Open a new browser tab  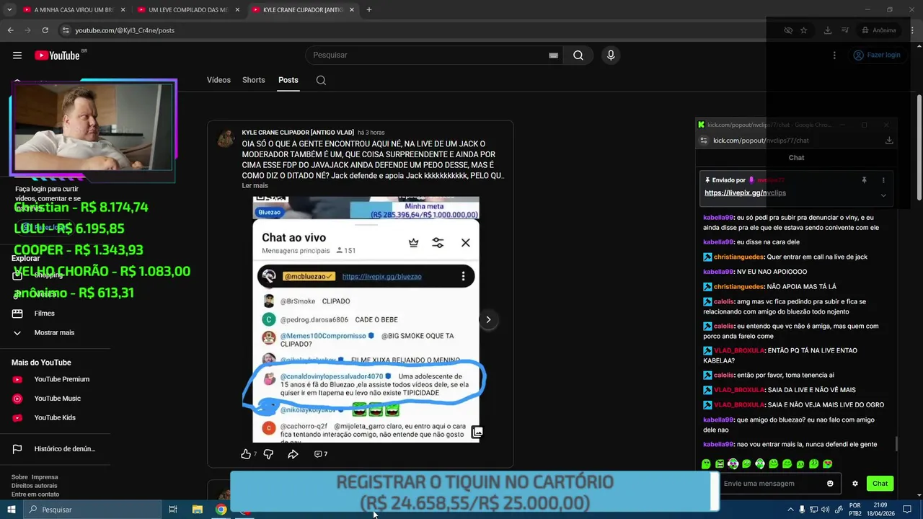point(368,10)
